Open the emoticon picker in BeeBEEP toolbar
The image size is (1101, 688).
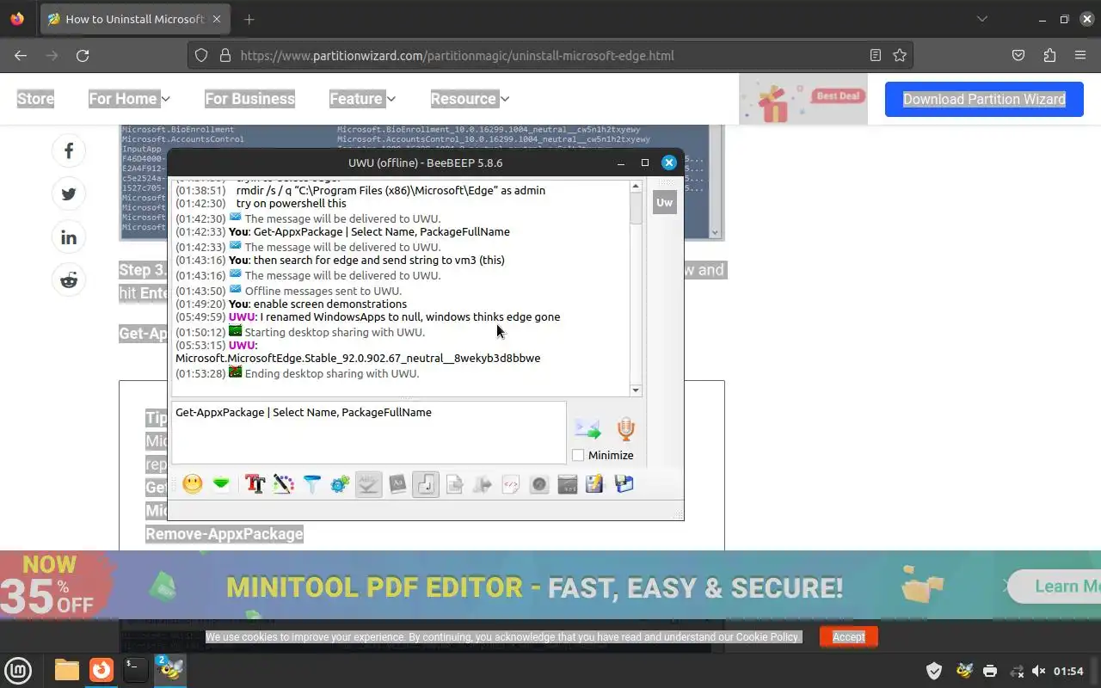pos(193,484)
